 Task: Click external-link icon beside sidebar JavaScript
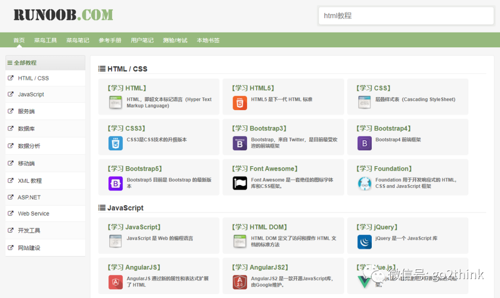tap(11, 94)
